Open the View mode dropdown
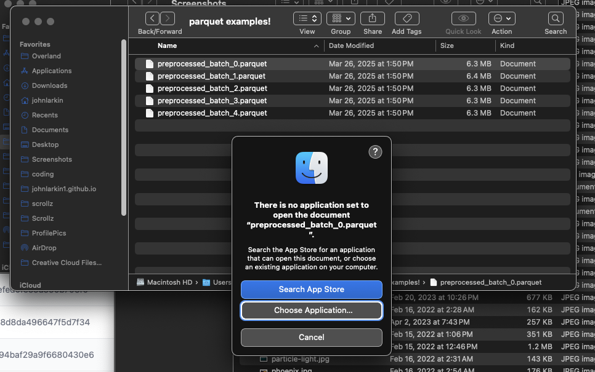 (x=307, y=18)
